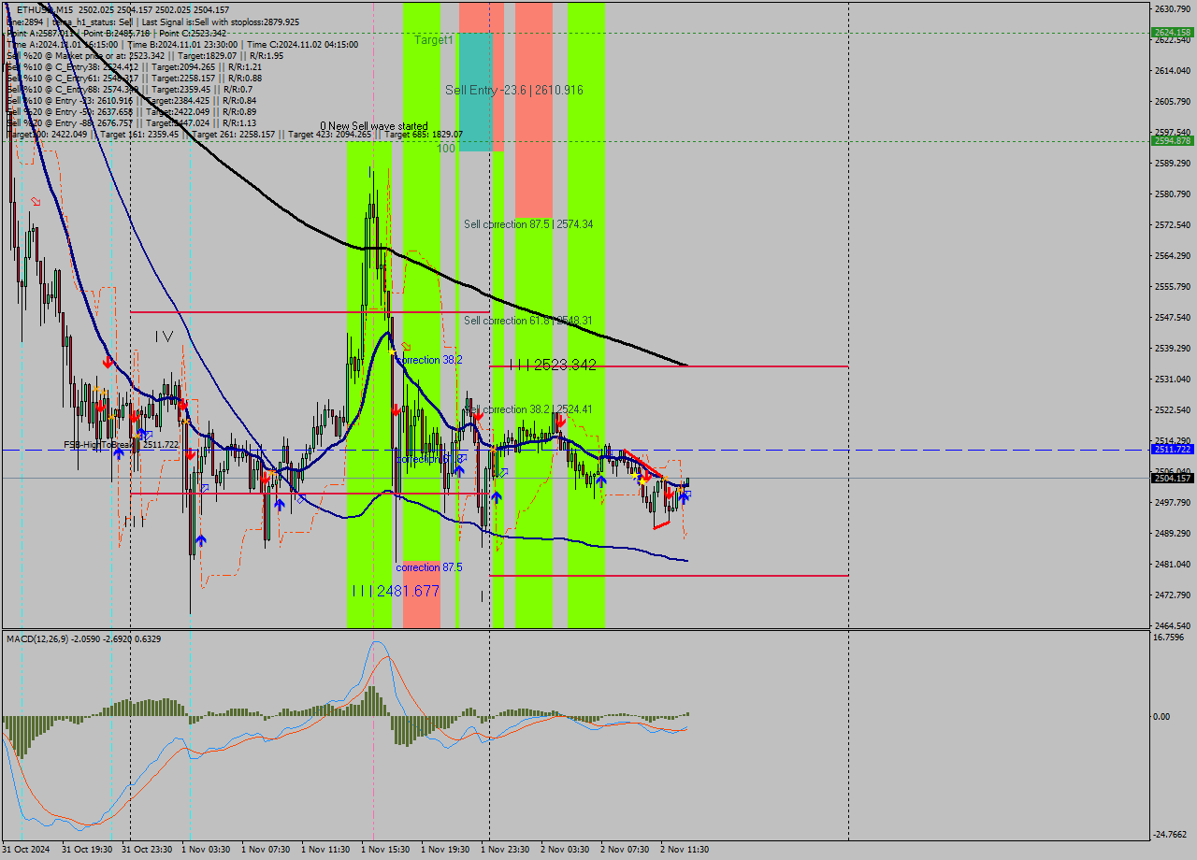Click the 'Sell correction 87.5 | 2574.34' label
Screen dimensions: 1197x860
point(528,224)
